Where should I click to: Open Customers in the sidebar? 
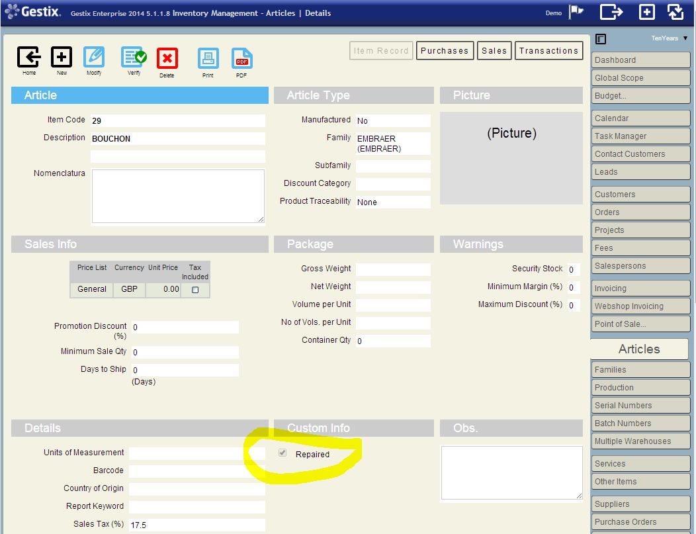pyautogui.click(x=640, y=194)
